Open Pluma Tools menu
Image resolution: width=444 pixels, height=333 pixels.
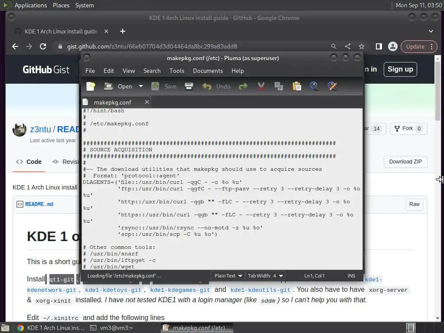pyautogui.click(x=177, y=71)
